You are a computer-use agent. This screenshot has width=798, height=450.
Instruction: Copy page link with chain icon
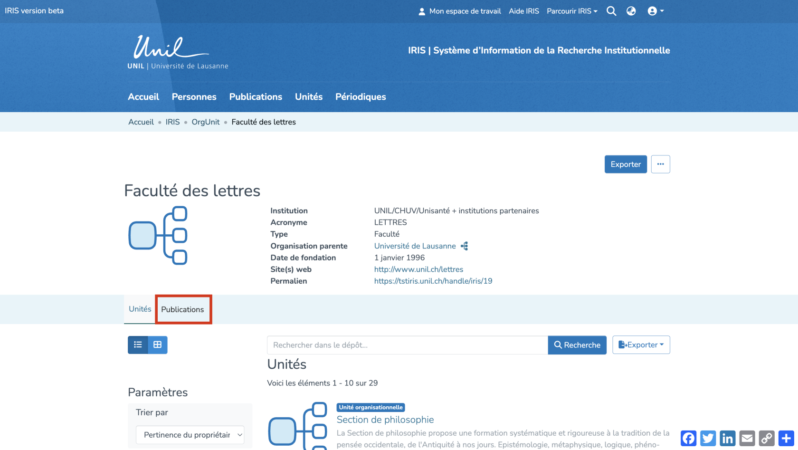point(767,438)
